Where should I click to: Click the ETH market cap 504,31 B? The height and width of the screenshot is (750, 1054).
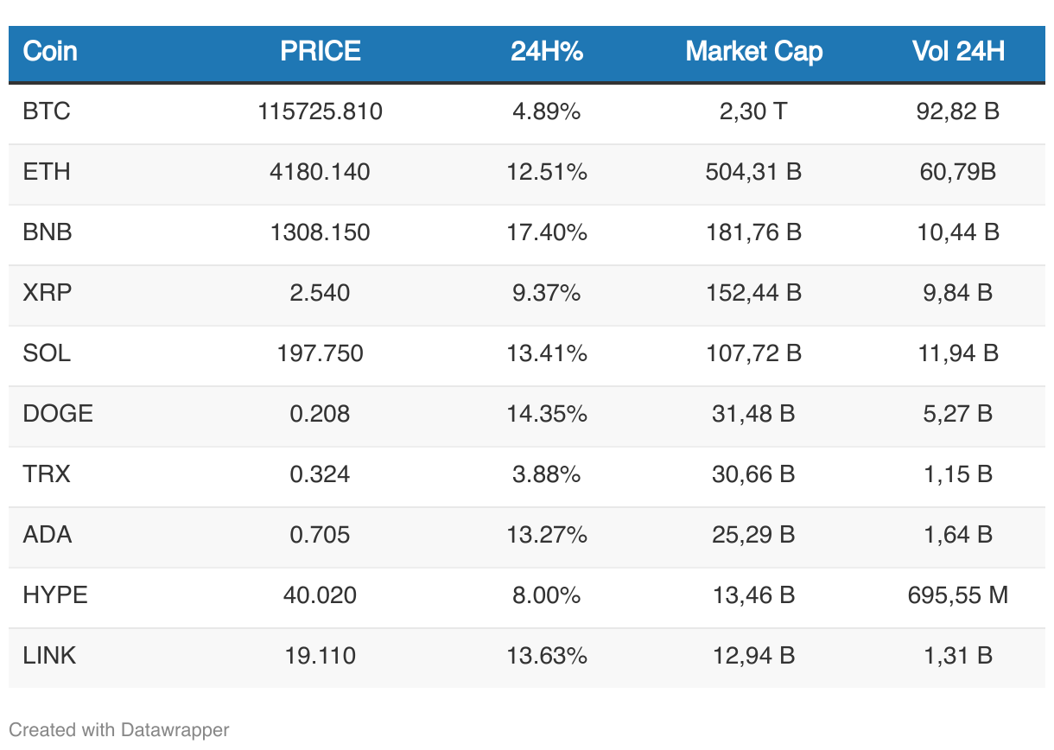coord(753,172)
